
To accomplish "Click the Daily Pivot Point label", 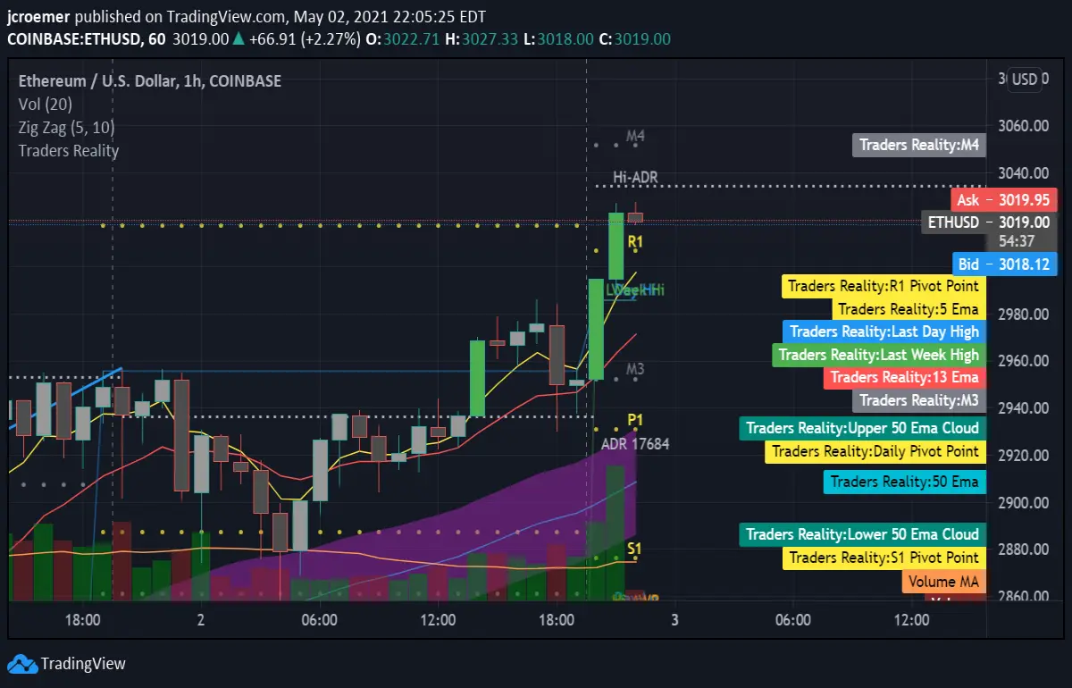I will [x=875, y=451].
